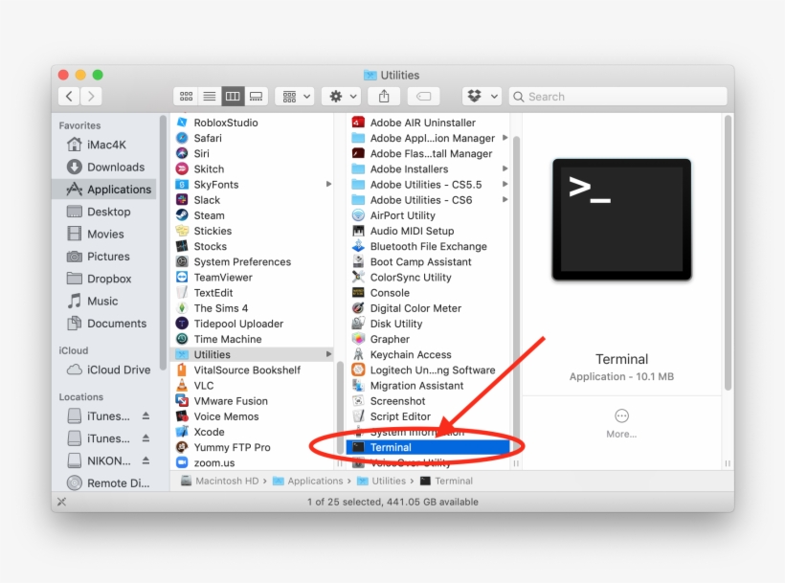Select The Sims 4 icon

click(x=182, y=308)
